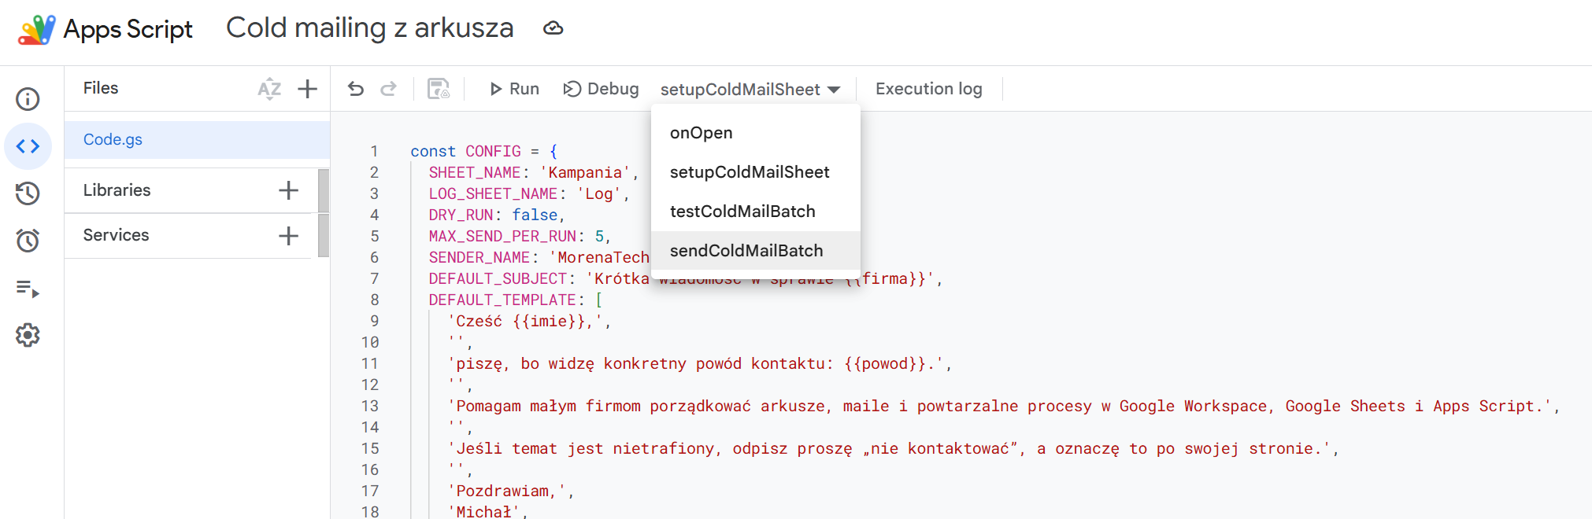
Task: Click the Services section label
Action: pos(116,235)
